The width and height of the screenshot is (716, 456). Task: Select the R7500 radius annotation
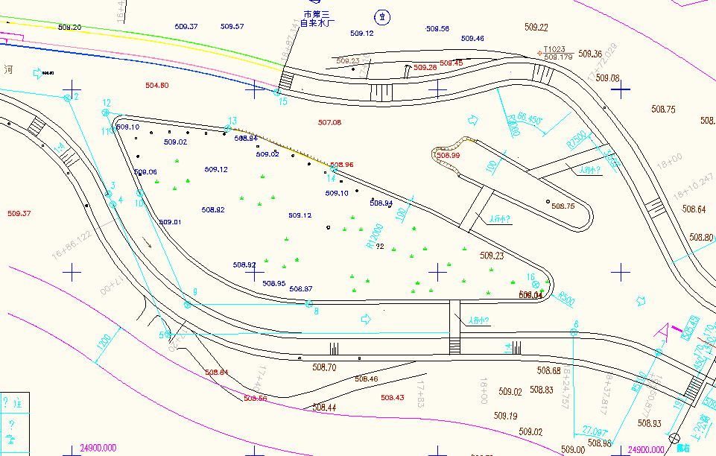point(577,139)
